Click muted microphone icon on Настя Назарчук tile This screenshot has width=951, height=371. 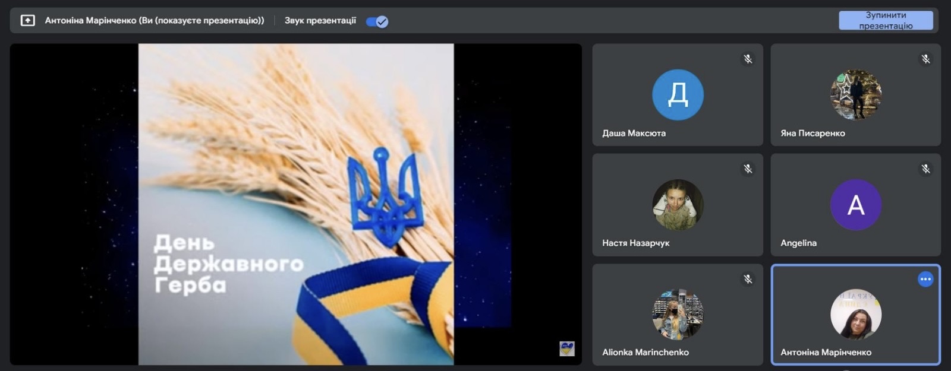coord(748,169)
